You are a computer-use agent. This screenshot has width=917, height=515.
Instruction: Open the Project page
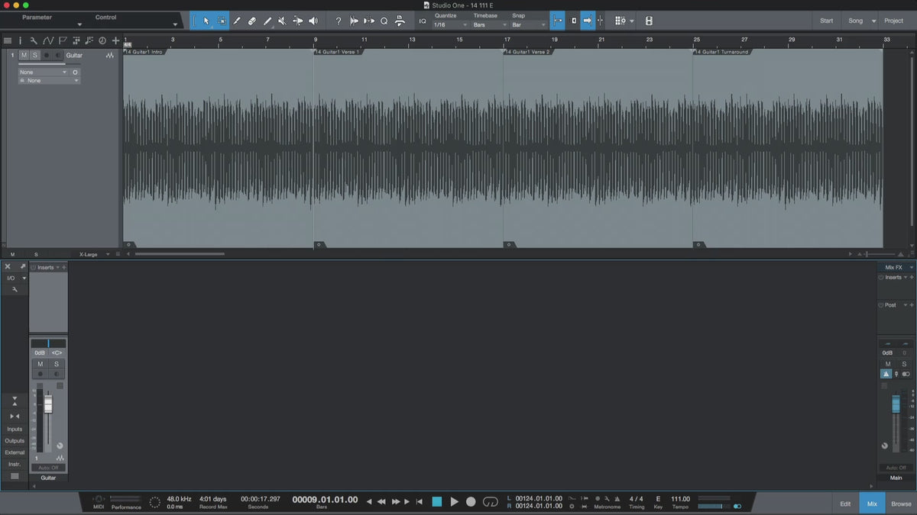[893, 21]
